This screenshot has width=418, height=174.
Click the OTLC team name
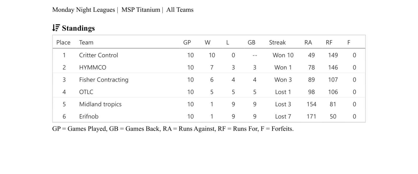(86, 92)
